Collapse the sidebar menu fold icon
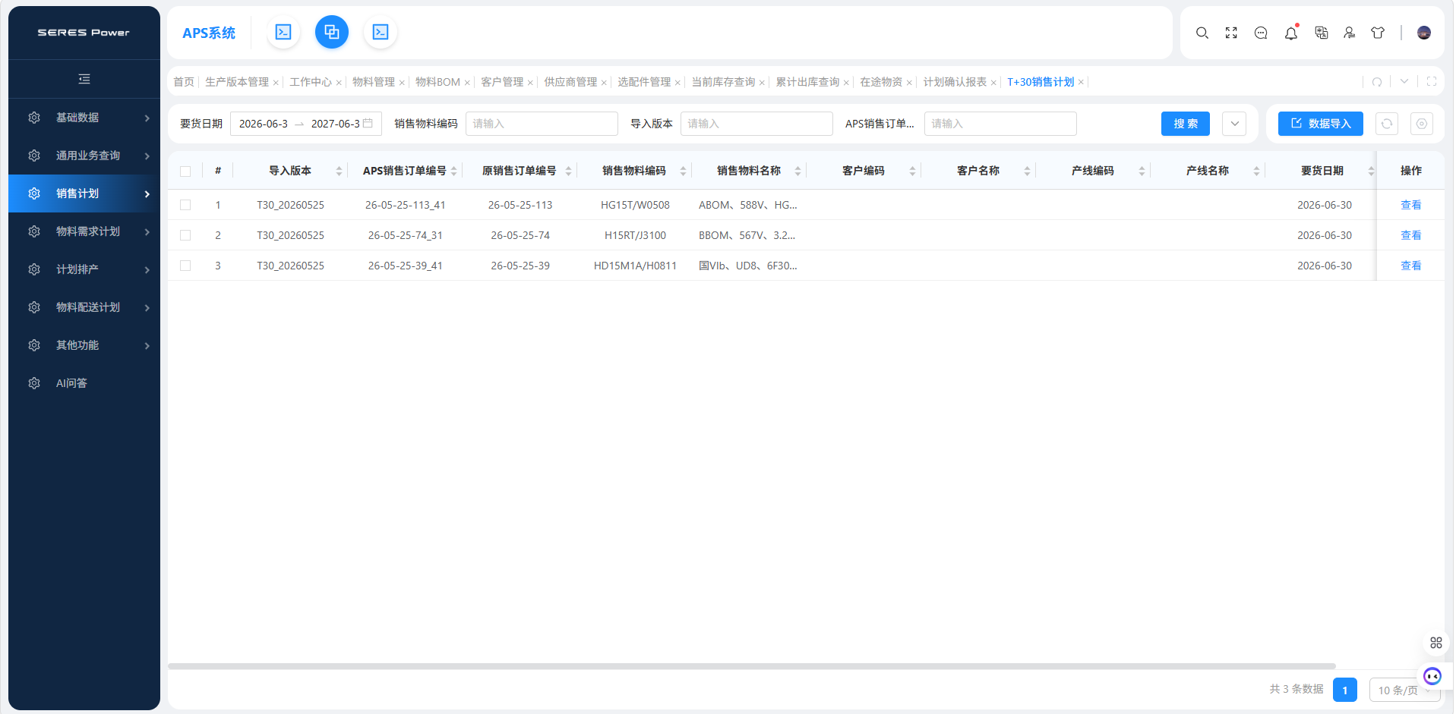Viewport: 1456px width, 714px height. 84,79
